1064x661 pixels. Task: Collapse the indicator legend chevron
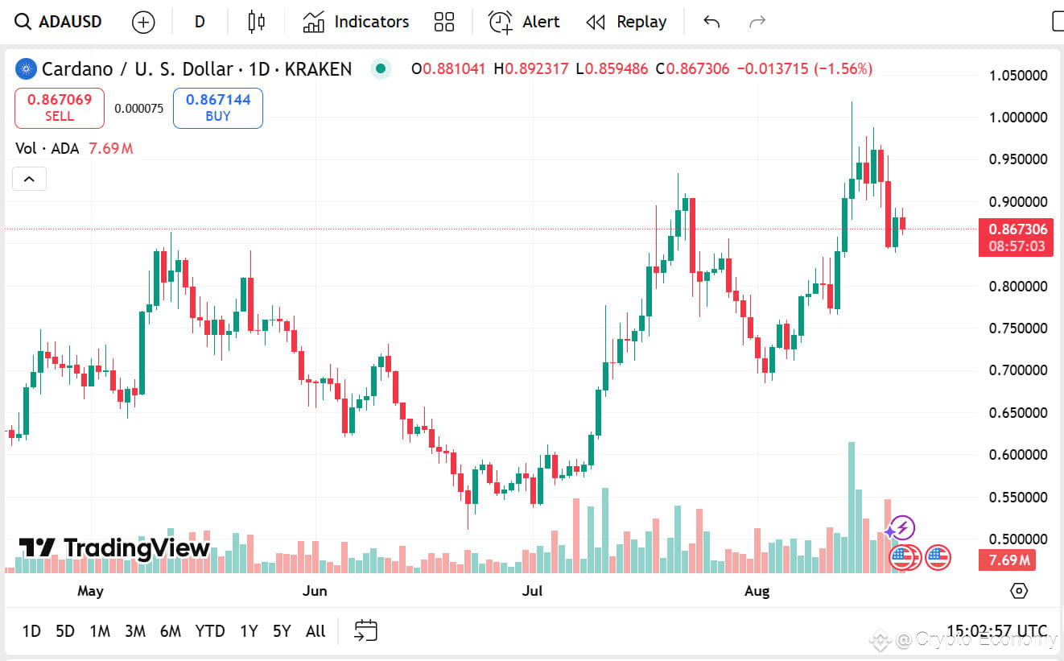tap(29, 179)
